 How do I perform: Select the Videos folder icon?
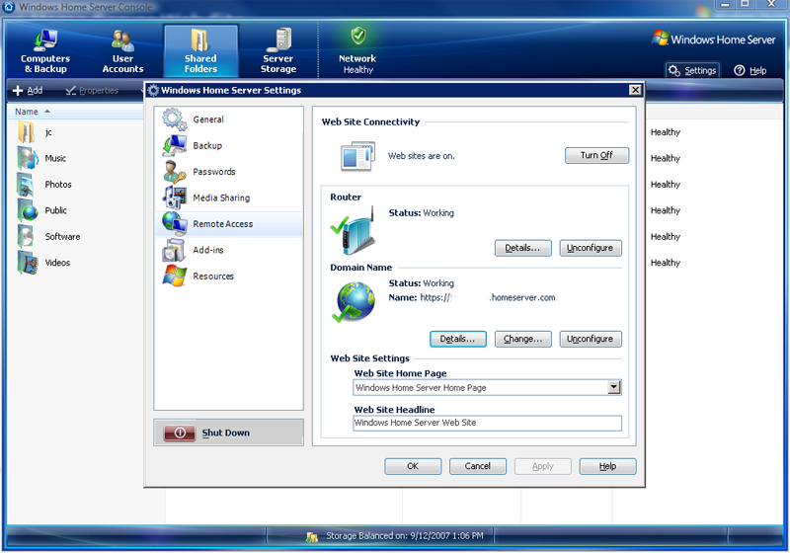(x=28, y=263)
